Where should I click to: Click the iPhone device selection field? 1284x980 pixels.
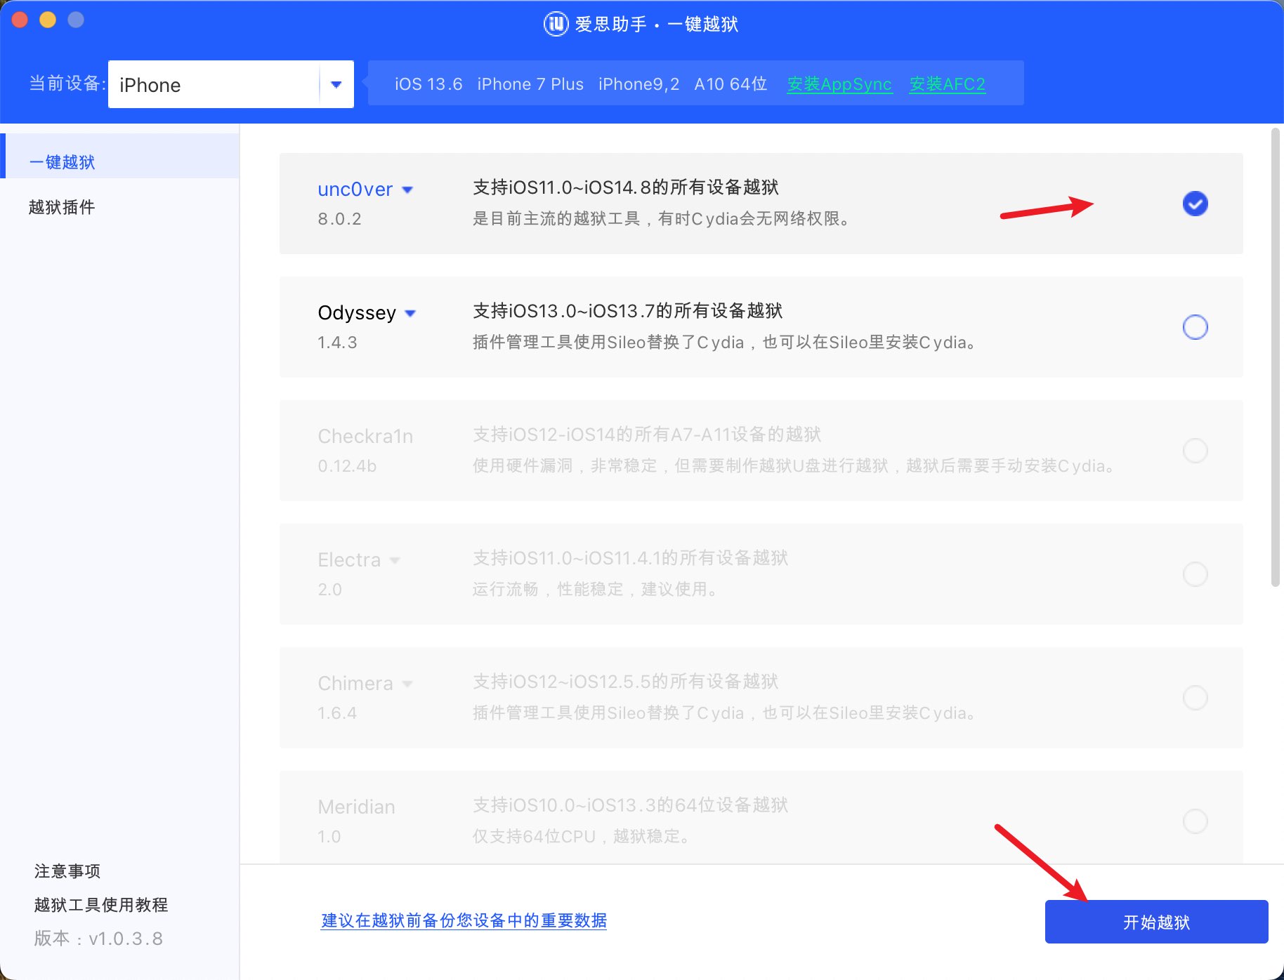[x=230, y=84]
